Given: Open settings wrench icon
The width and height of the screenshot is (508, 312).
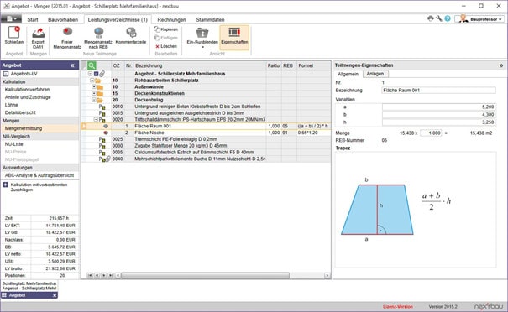Looking at the screenshot, I should [x=439, y=18].
